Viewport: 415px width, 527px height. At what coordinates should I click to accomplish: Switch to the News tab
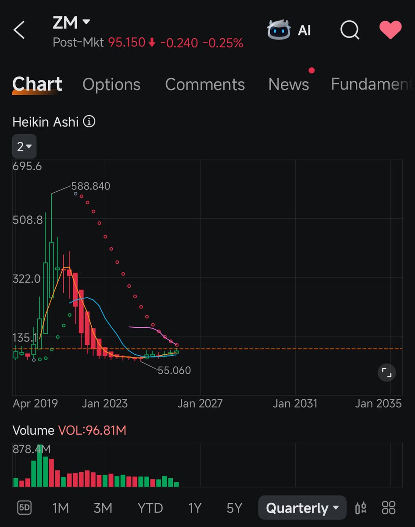(x=289, y=84)
